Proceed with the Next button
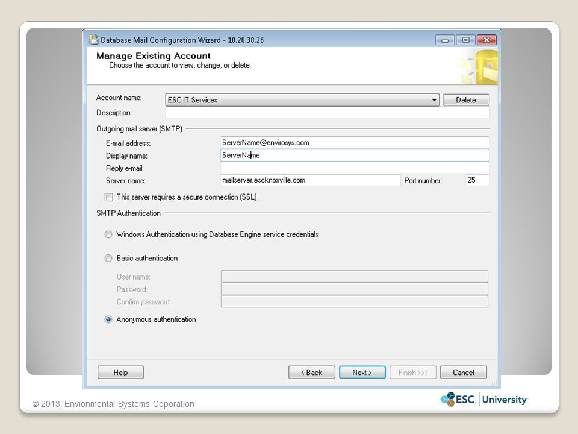This screenshot has width=578, height=434. pos(362,373)
